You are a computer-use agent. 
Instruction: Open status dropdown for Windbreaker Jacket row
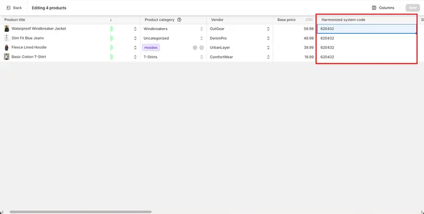[x=135, y=29]
